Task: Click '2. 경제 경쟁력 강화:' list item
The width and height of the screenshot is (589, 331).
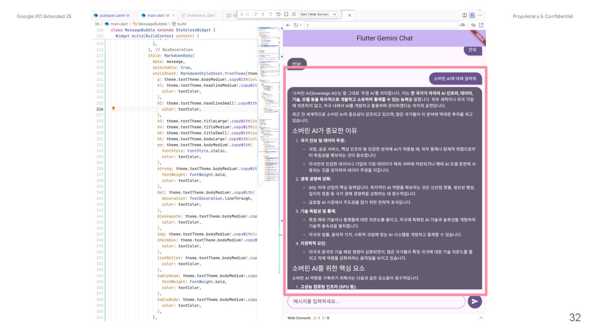Action: (x=313, y=179)
